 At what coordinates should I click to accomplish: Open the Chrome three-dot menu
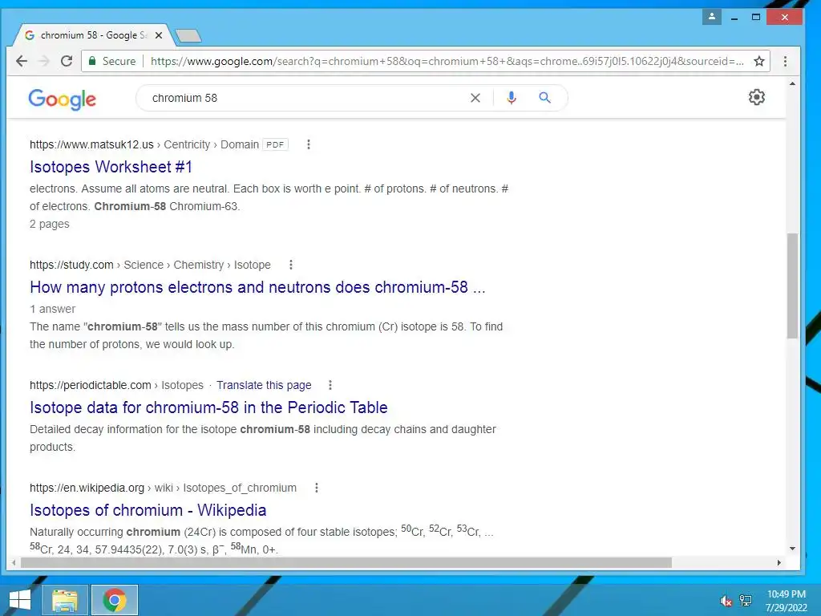pyautogui.click(x=785, y=61)
